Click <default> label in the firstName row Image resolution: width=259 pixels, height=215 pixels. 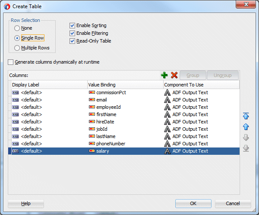pyautogui.click(x=32, y=114)
